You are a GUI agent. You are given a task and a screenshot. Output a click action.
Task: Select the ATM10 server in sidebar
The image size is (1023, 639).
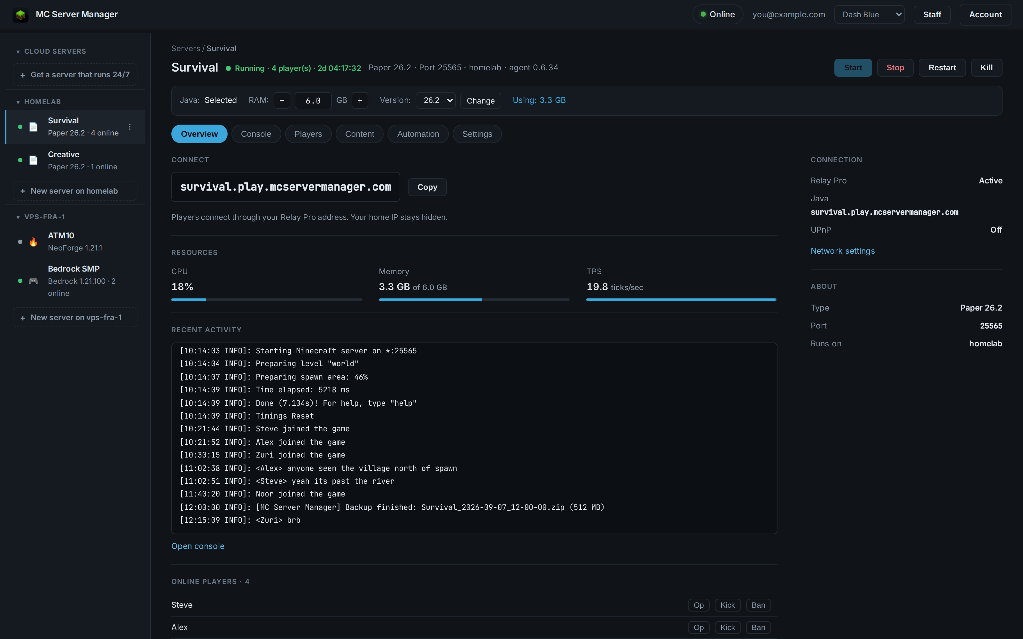[75, 242]
